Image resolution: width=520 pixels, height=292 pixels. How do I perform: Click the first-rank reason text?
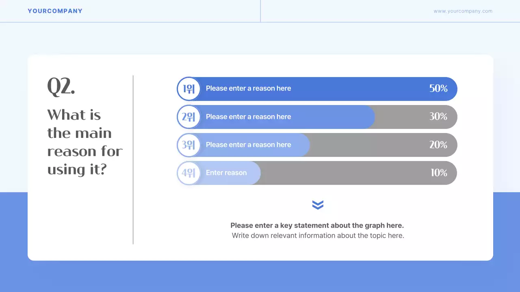[248, 88]
